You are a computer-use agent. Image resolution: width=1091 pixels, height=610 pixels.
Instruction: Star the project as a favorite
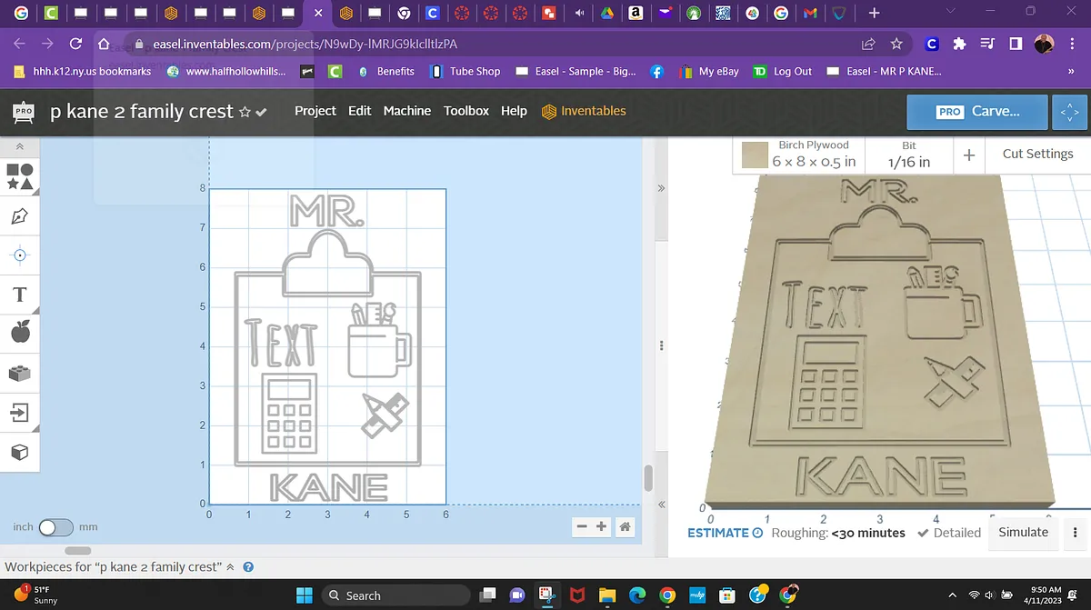pyautogui.click(x=244, y=112)
